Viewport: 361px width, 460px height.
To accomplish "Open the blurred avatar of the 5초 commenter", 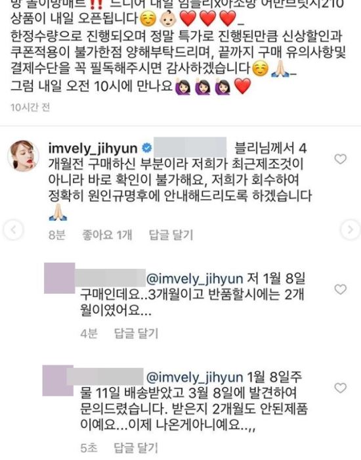I will pos(58,380).
